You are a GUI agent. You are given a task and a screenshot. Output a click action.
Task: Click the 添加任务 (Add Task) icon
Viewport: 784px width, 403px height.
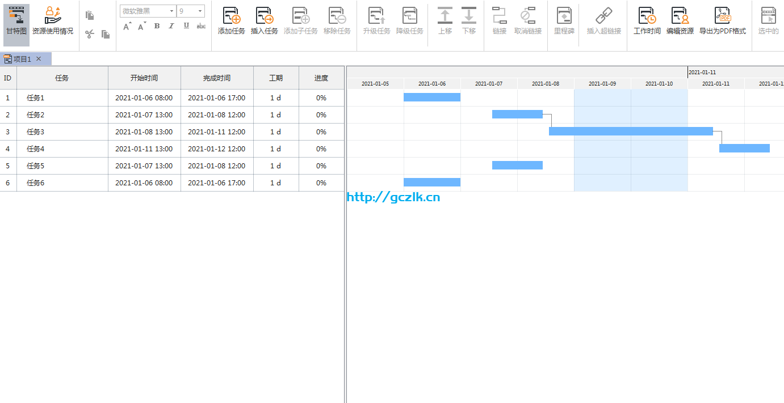click(x=232, y=16)
